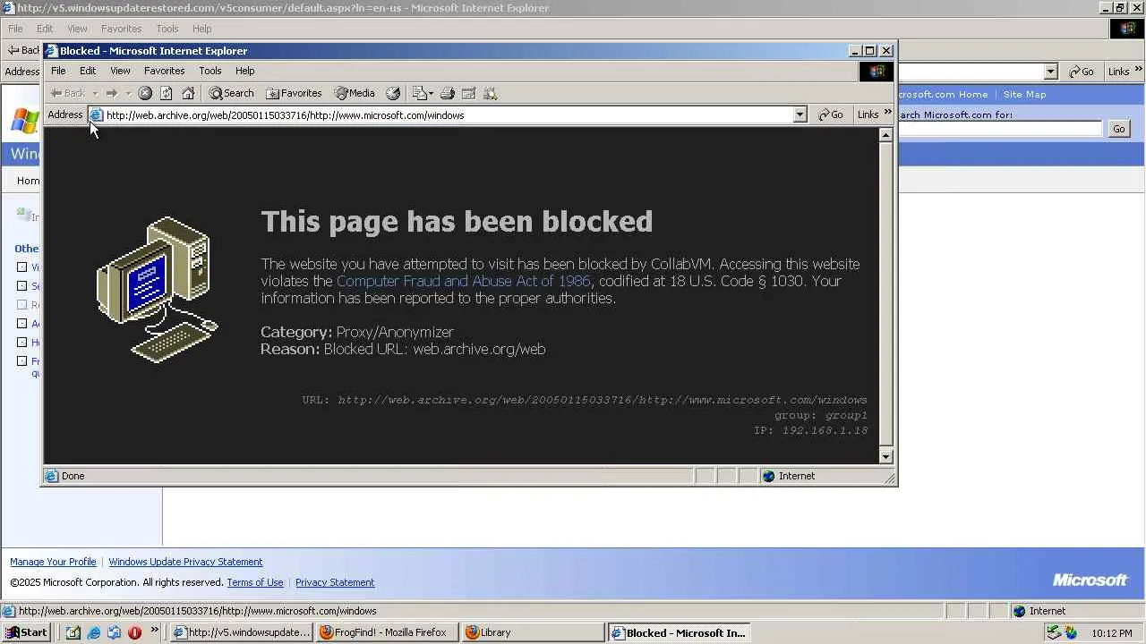
Task: Open the Tools menu in the Blocked window
Action: tap(210, 71)
